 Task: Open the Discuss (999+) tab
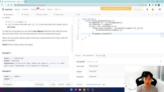42,15
